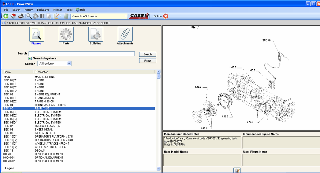Viewport: 320px width, 173px height.
Task: Open the barcode toolbar icon
Action: click(x=42, y=16)
